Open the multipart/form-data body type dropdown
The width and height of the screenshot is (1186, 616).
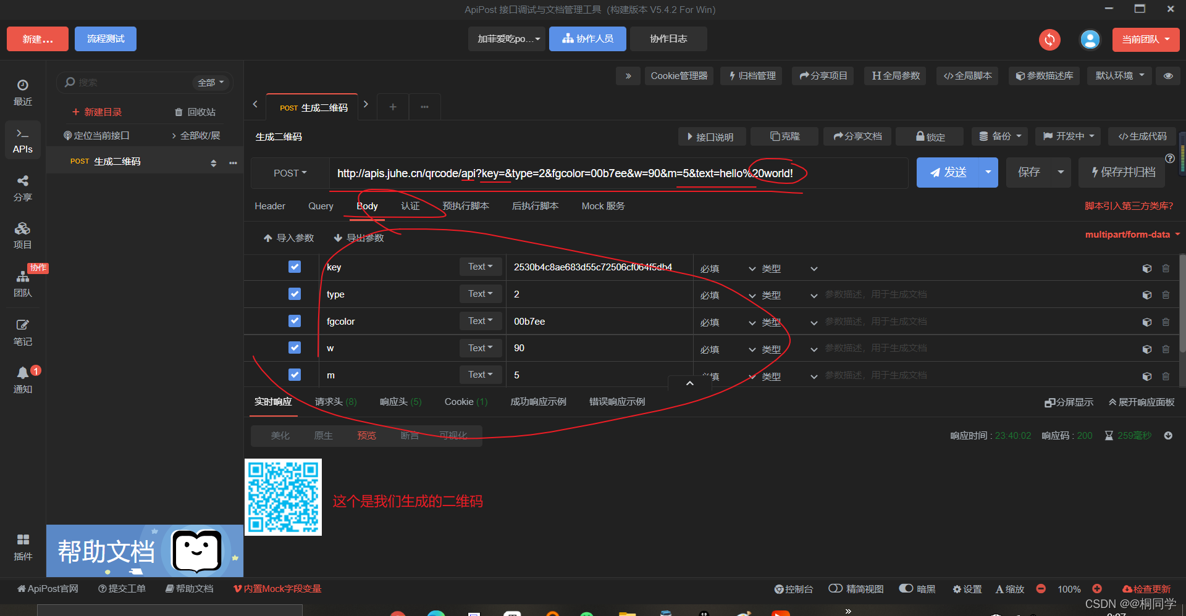coord(1132,235)
